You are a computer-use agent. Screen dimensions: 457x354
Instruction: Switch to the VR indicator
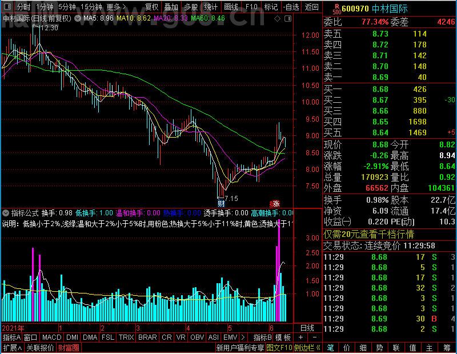[181, 337]
